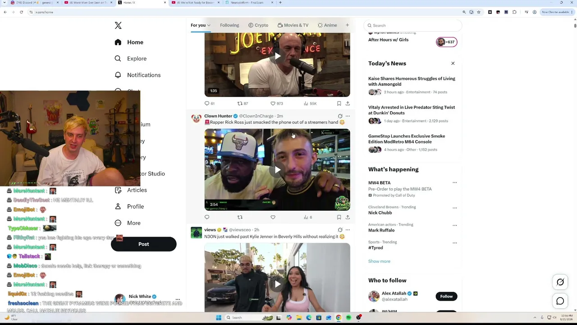
Task: Open a new Chrome tab
Action: tap(280, 3)
